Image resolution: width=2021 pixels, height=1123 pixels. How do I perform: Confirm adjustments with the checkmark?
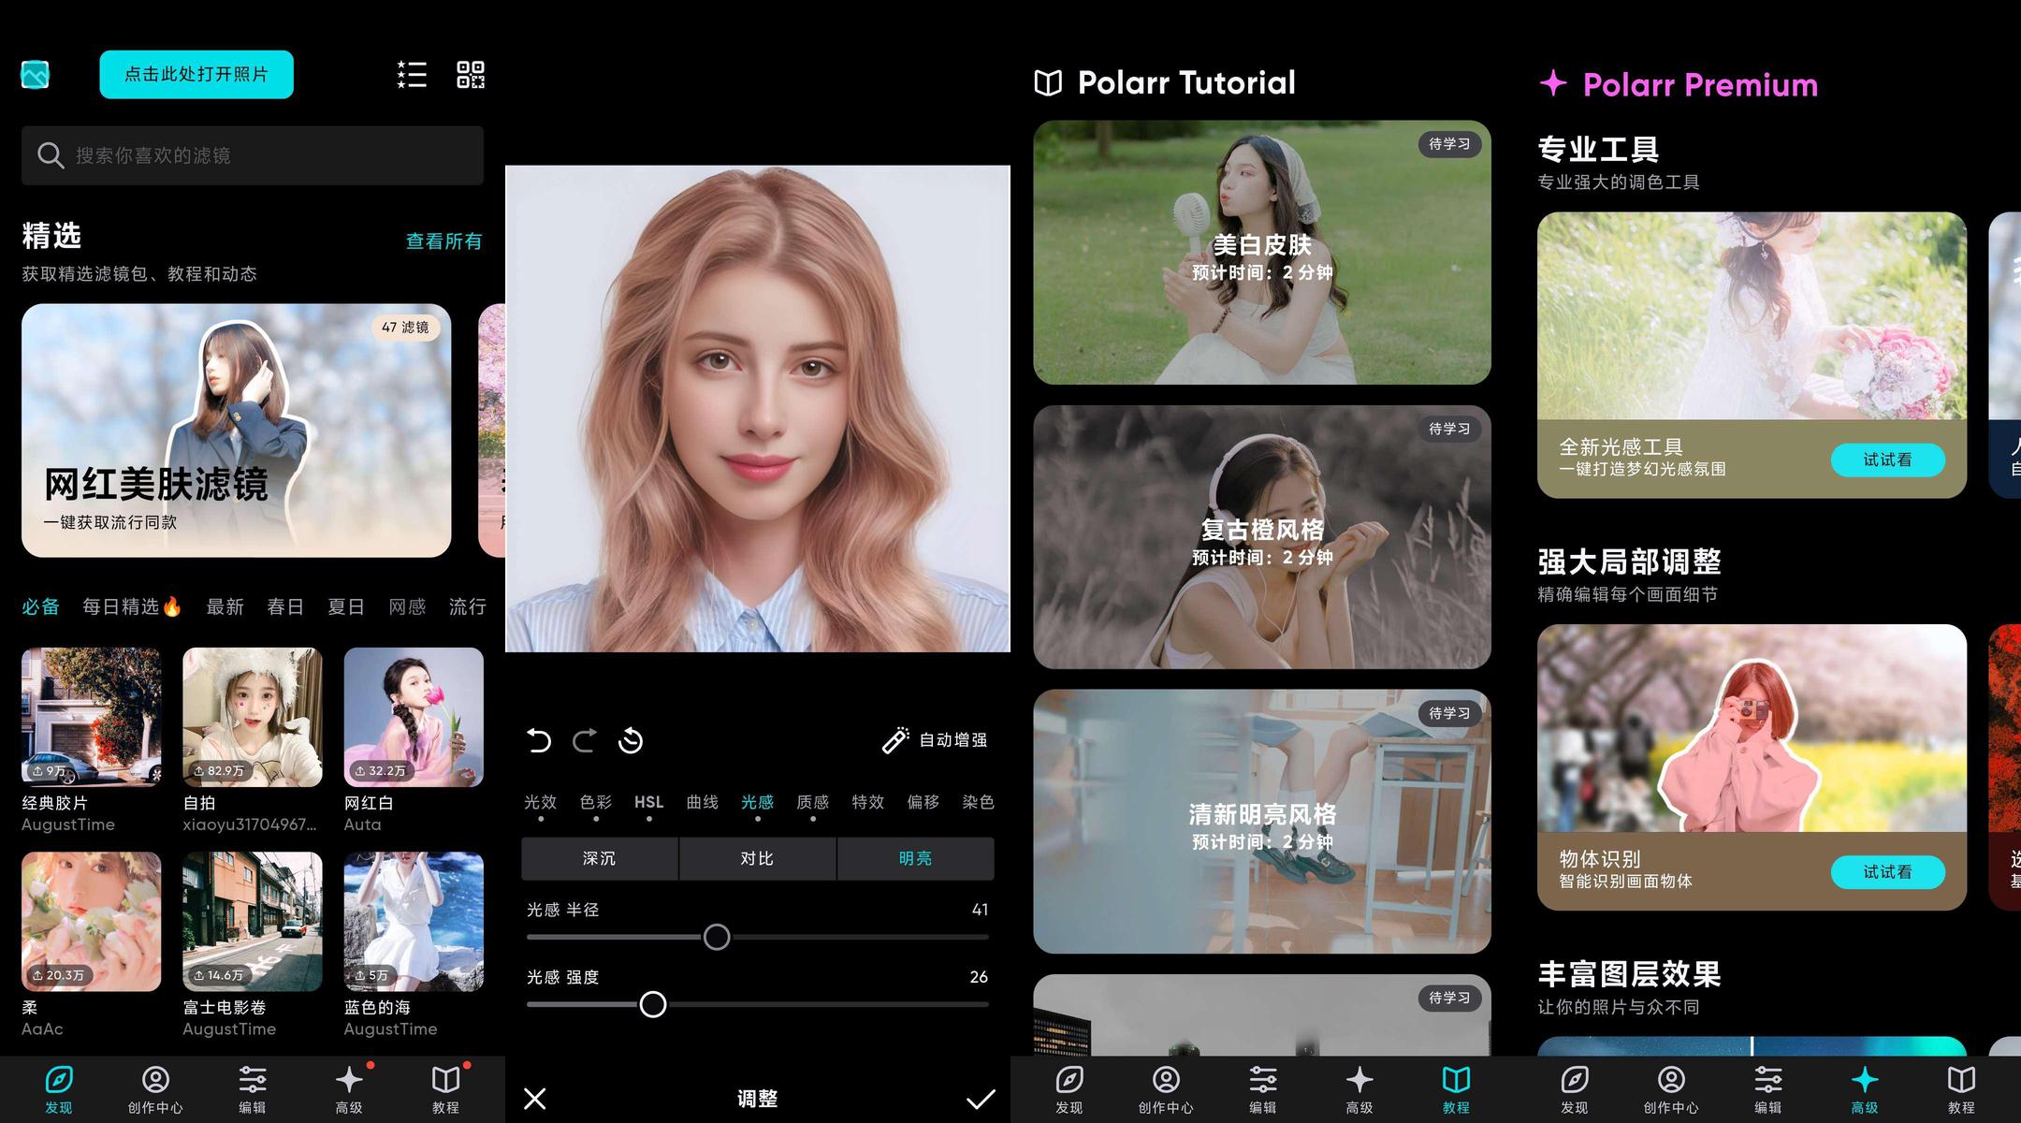[981, 1099]
